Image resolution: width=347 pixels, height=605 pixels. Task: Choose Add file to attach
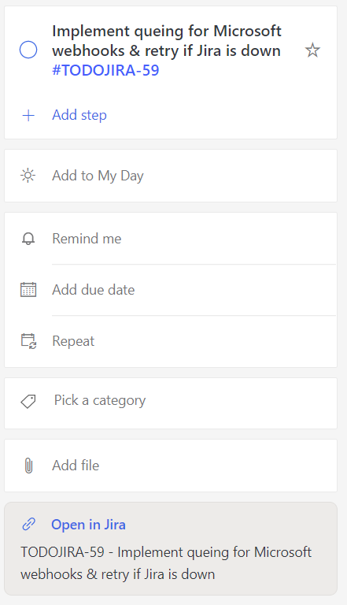pos(171,466)
